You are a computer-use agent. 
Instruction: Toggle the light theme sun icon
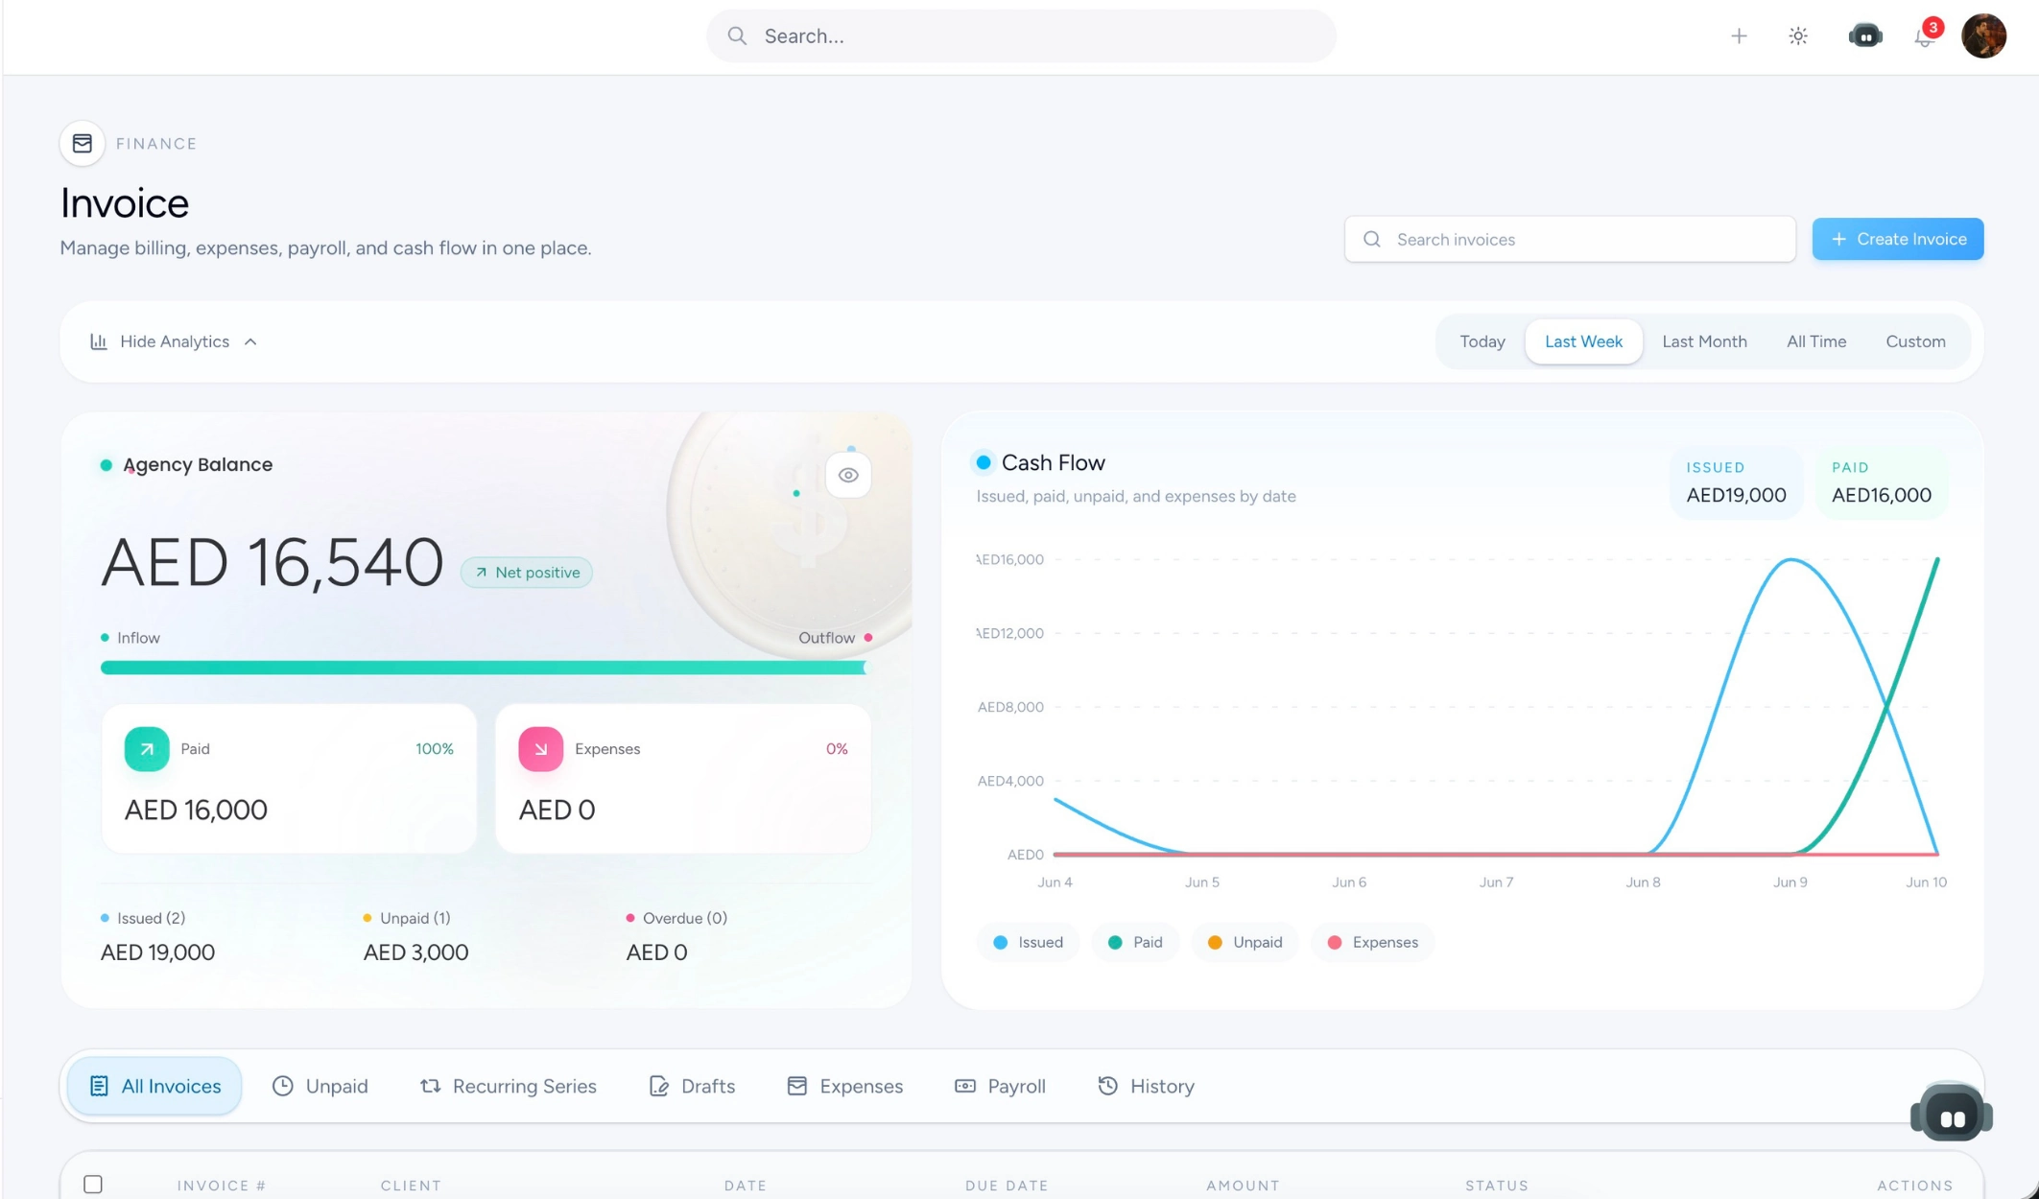coord(1798,36)
